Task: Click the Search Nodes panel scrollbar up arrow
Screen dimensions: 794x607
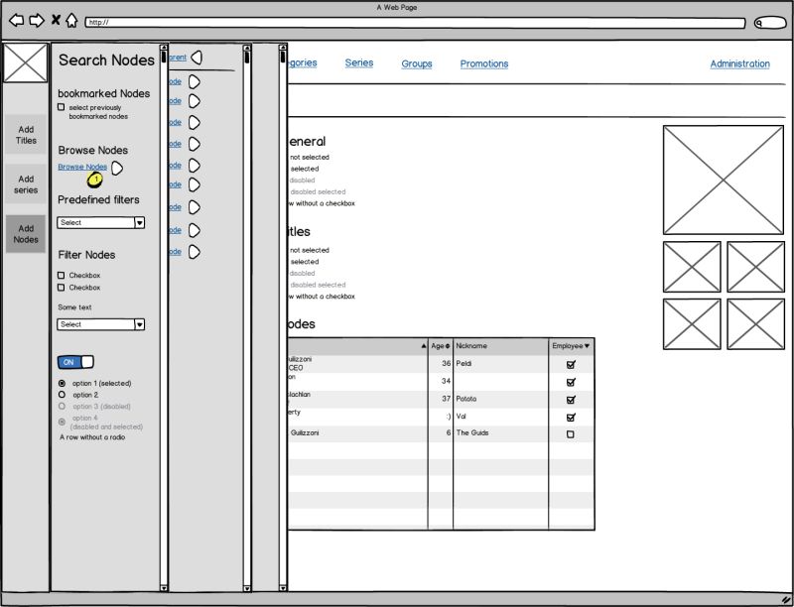Action: (x=164, y=48)
